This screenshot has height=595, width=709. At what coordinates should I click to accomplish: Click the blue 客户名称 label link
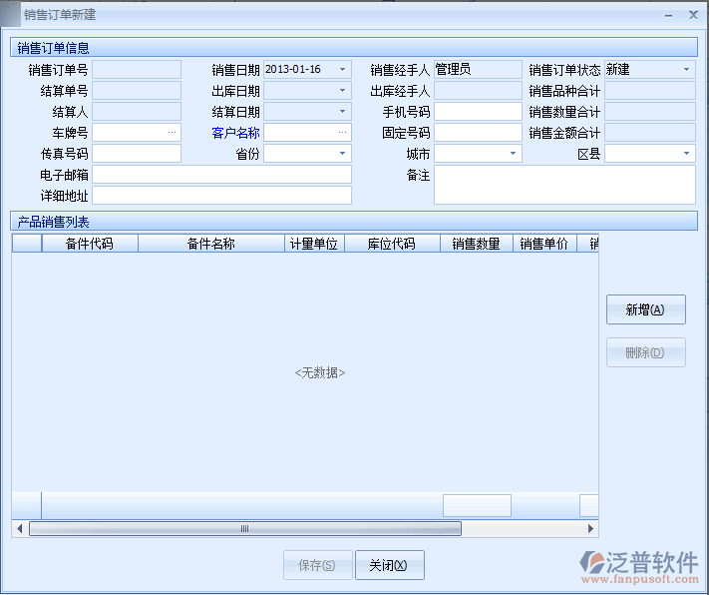coord(235,133)
